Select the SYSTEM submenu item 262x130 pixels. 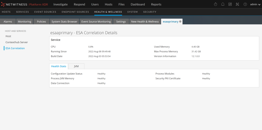coord(132,12)
